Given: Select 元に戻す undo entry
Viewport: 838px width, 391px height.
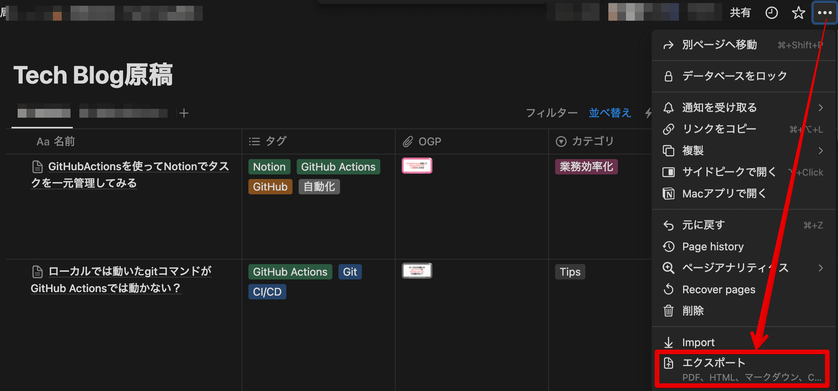Looking at the screenshot, I should (x=743, y=225).
